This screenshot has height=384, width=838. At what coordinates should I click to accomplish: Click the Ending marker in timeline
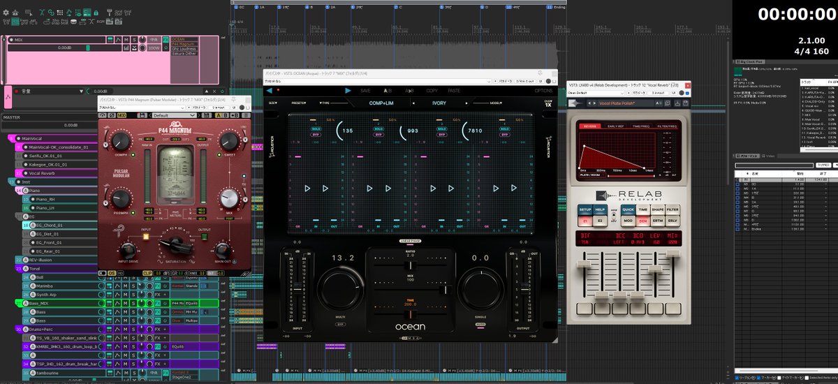coord(555,6)
